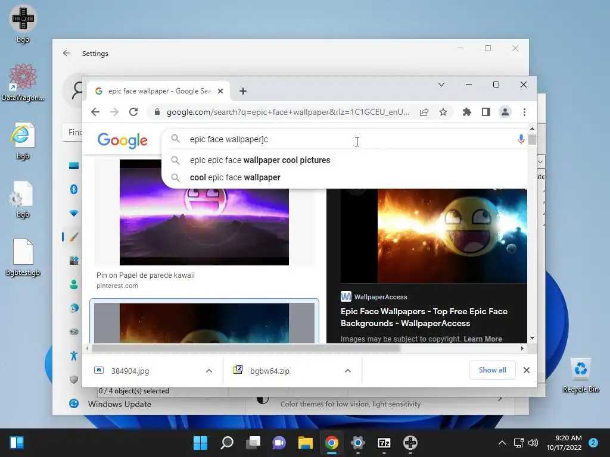Click Chrome vertical scrollbar up arrow
Screen dimensions: 610x457
click(x=532, y=129)
